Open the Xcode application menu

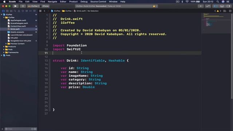click(12, 1)
